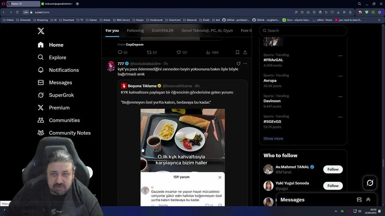Open the quoted Boşuna Tıklama account name
The width and height of the screenshot is (385, 216).
pyautogui.click(x=142, y=86)
